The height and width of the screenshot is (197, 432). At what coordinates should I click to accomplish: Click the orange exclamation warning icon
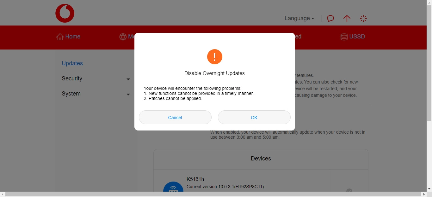point(215,57)
